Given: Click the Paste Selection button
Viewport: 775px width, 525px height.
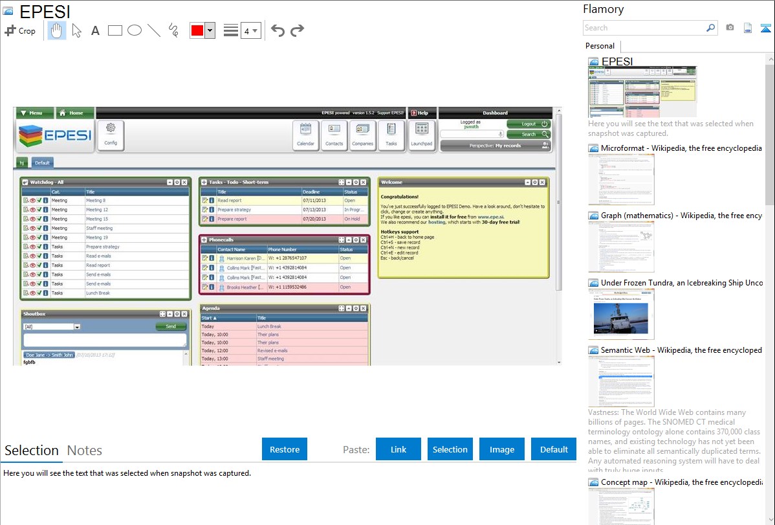Looking at the screenshot, I should (x=450, y=449).
